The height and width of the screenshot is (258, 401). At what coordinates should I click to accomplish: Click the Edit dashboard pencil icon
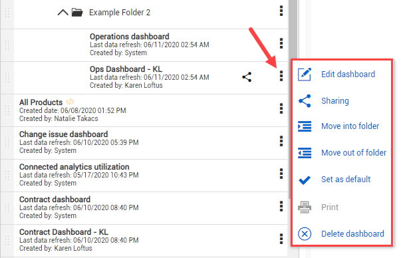[x=305, y=74]
